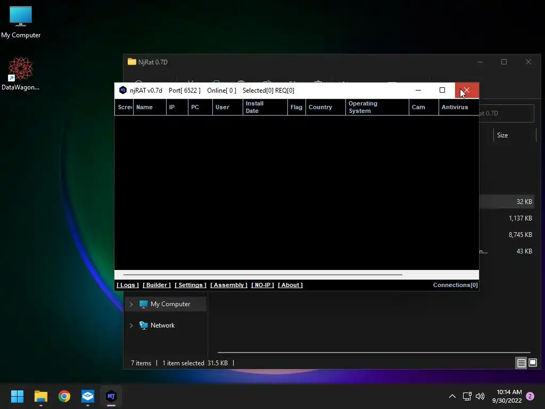This screenshot has width=545, height=409.
Task: Sort by IP column header
Action: point(177,107)
